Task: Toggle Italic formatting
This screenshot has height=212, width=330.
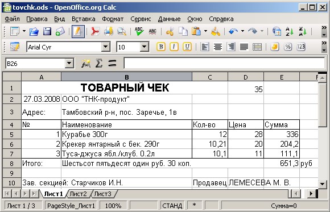Action: pyautogui.click(x=174, y=47)
